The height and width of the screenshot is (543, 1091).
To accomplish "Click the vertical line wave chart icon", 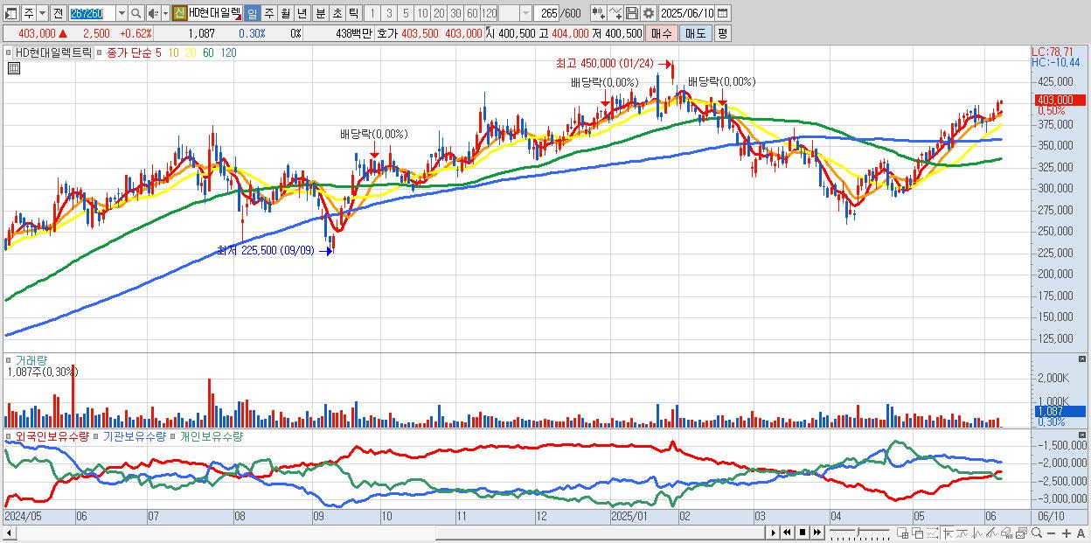I will click(977, 533).
